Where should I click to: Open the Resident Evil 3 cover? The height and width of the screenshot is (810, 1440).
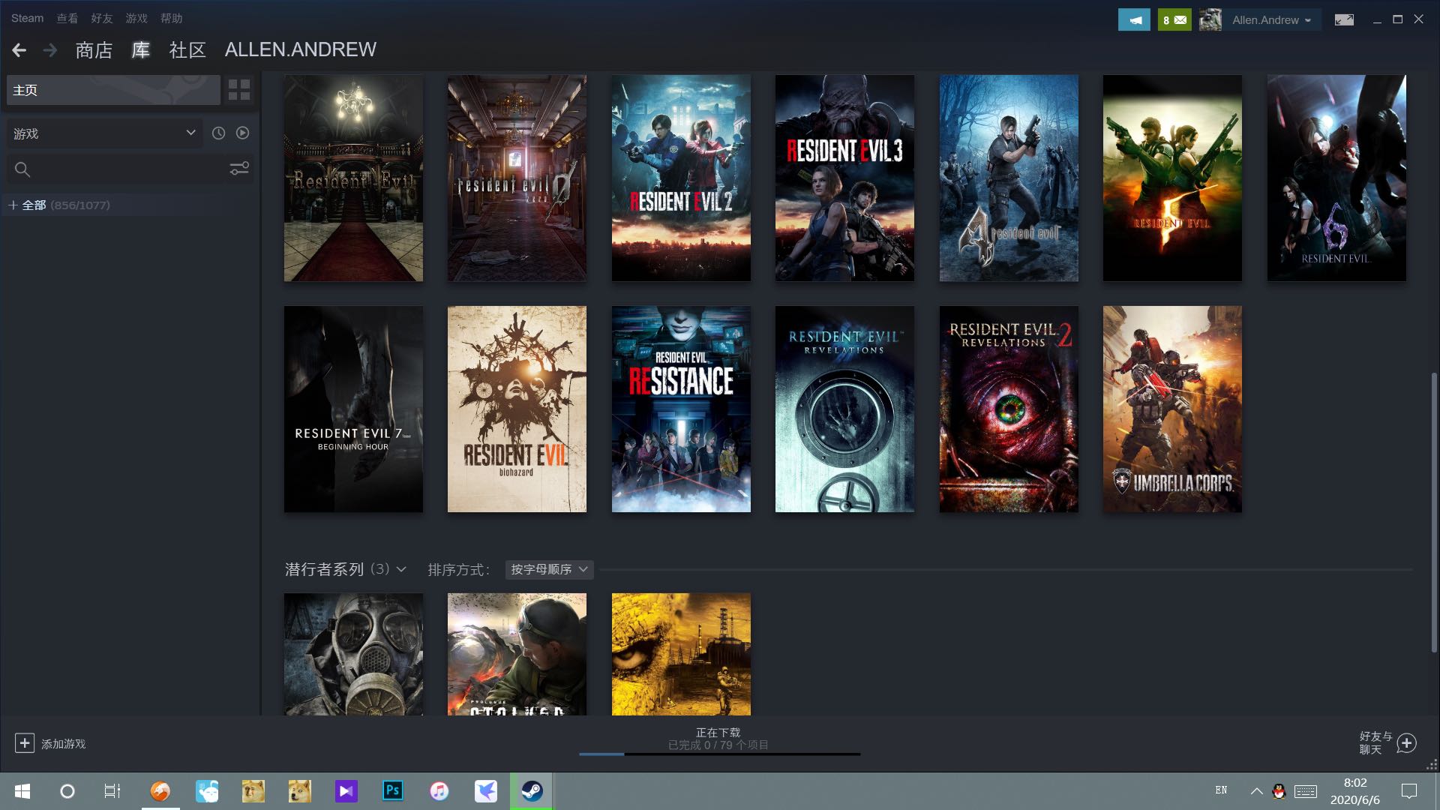pos(844,178)
